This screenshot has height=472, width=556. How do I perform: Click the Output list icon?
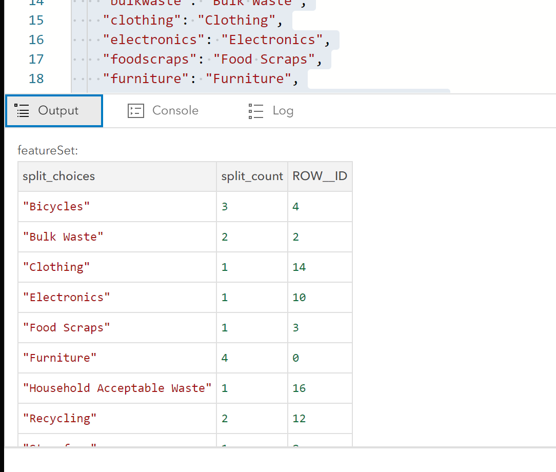click(22, 111)
